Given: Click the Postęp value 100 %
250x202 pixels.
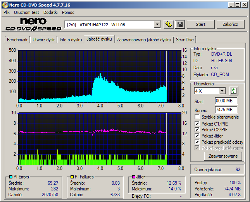Looking at the screenshot, I should point(235,183).
